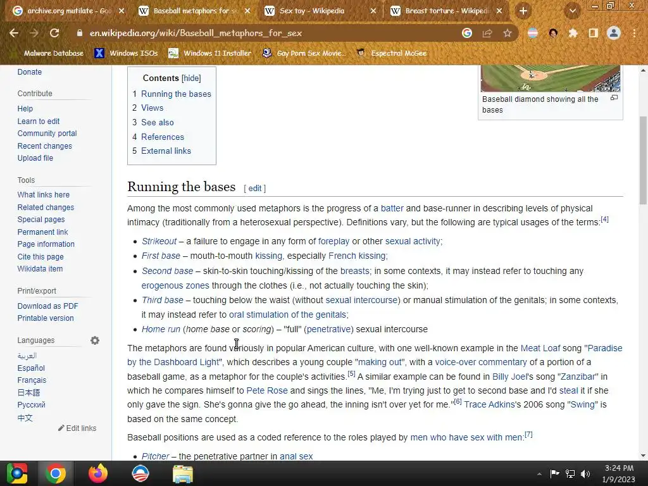Screen dimensions: 648x486
Task: Jump to See also in contents
Action: pos(158,122)
